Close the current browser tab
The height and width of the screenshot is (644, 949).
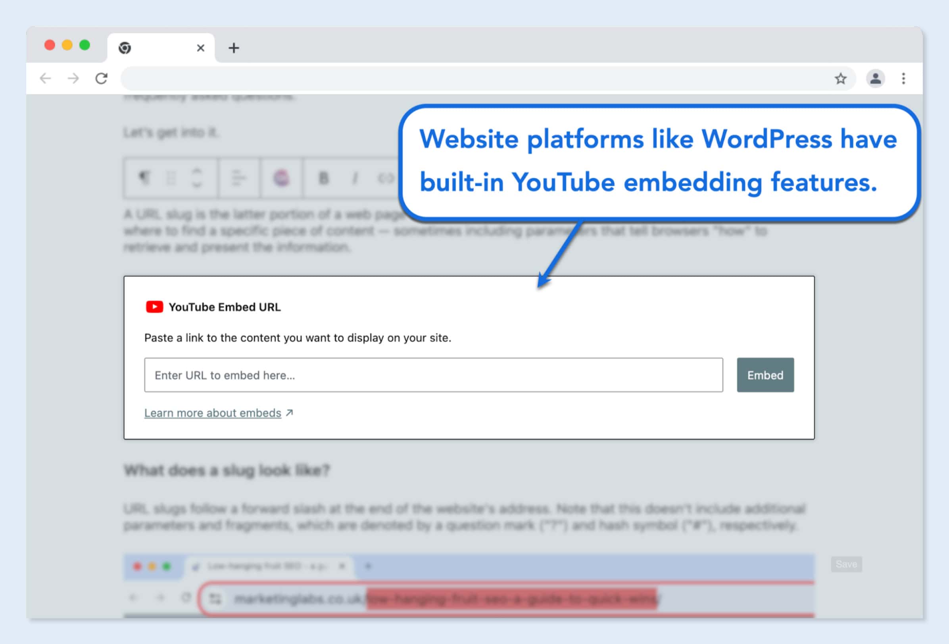coord(200,48)
